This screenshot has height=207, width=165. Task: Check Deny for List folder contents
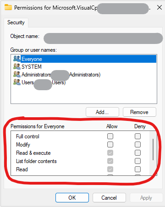137,161
